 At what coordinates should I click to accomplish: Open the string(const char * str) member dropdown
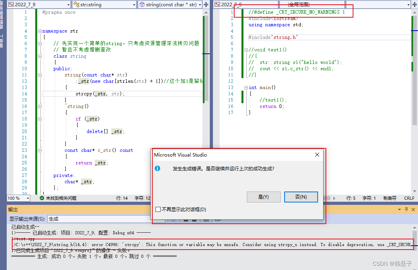click(170, 5)
